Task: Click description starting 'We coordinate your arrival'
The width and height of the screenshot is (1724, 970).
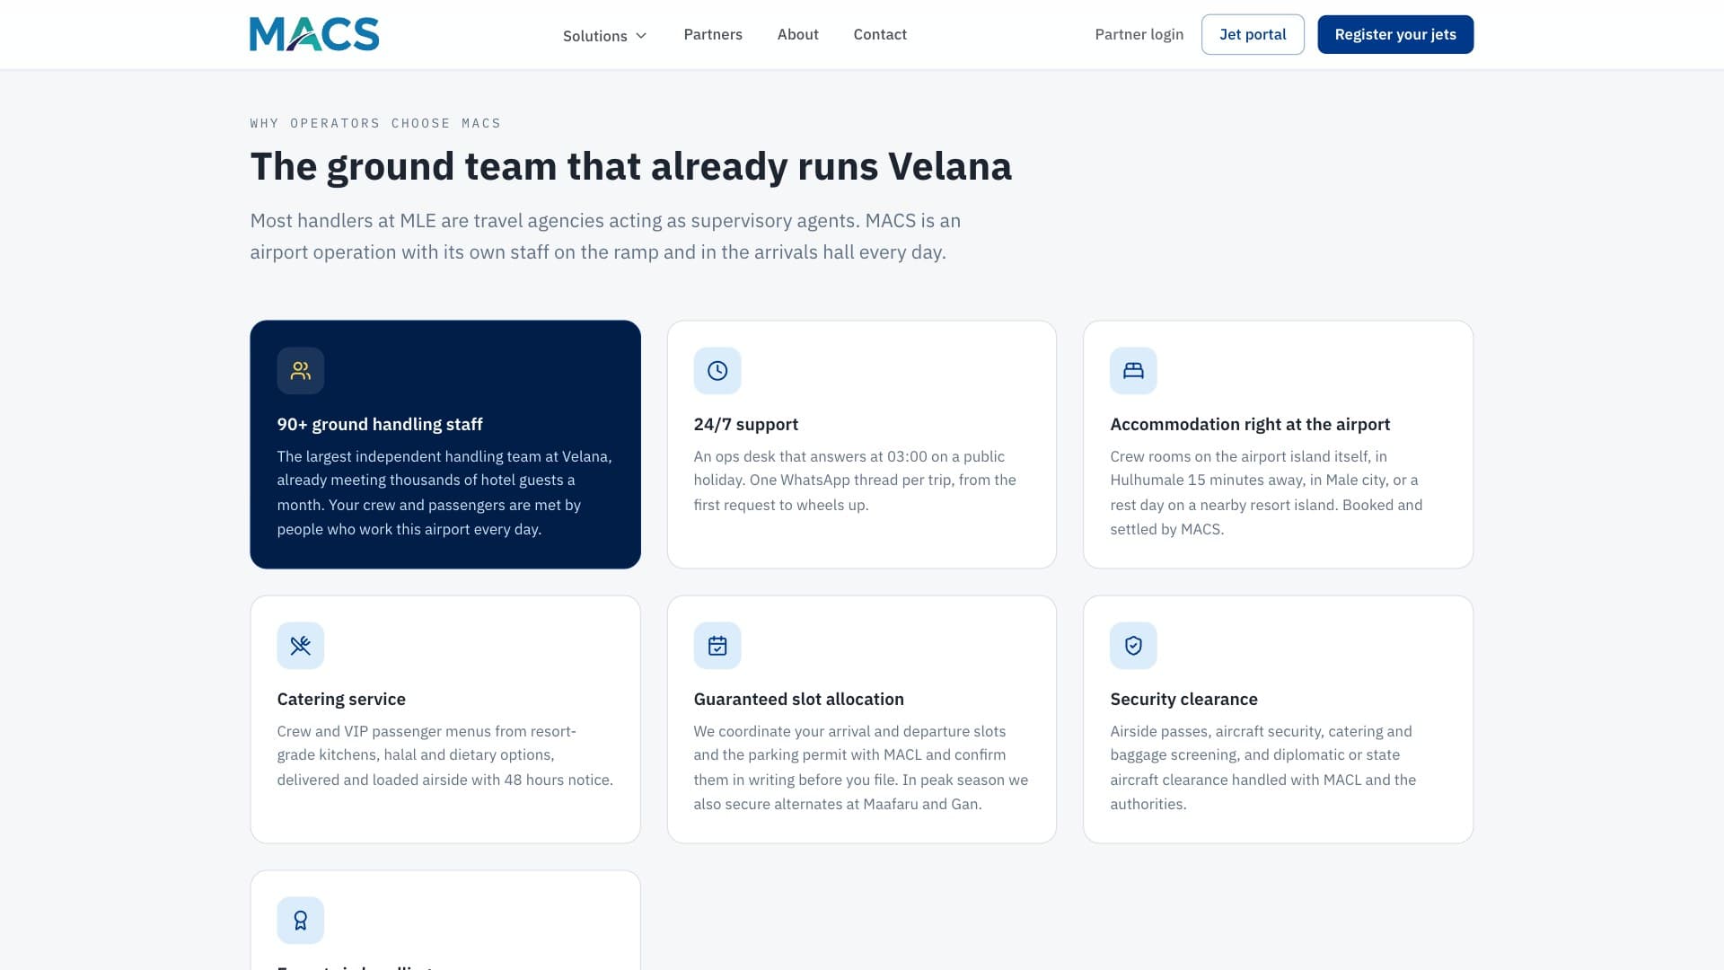Action: coord(860,768)
